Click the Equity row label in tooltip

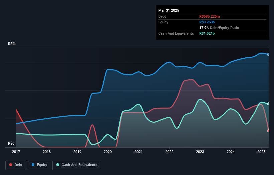tap(163, 22)
